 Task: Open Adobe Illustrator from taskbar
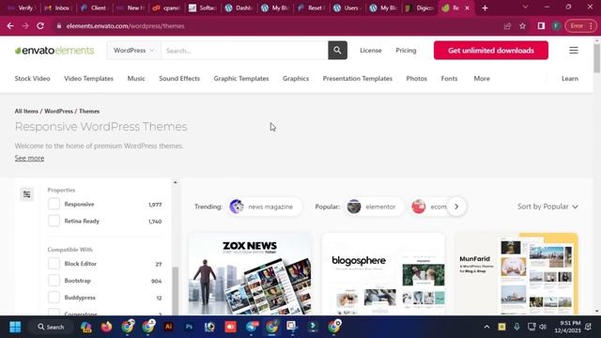click(168, 327)
